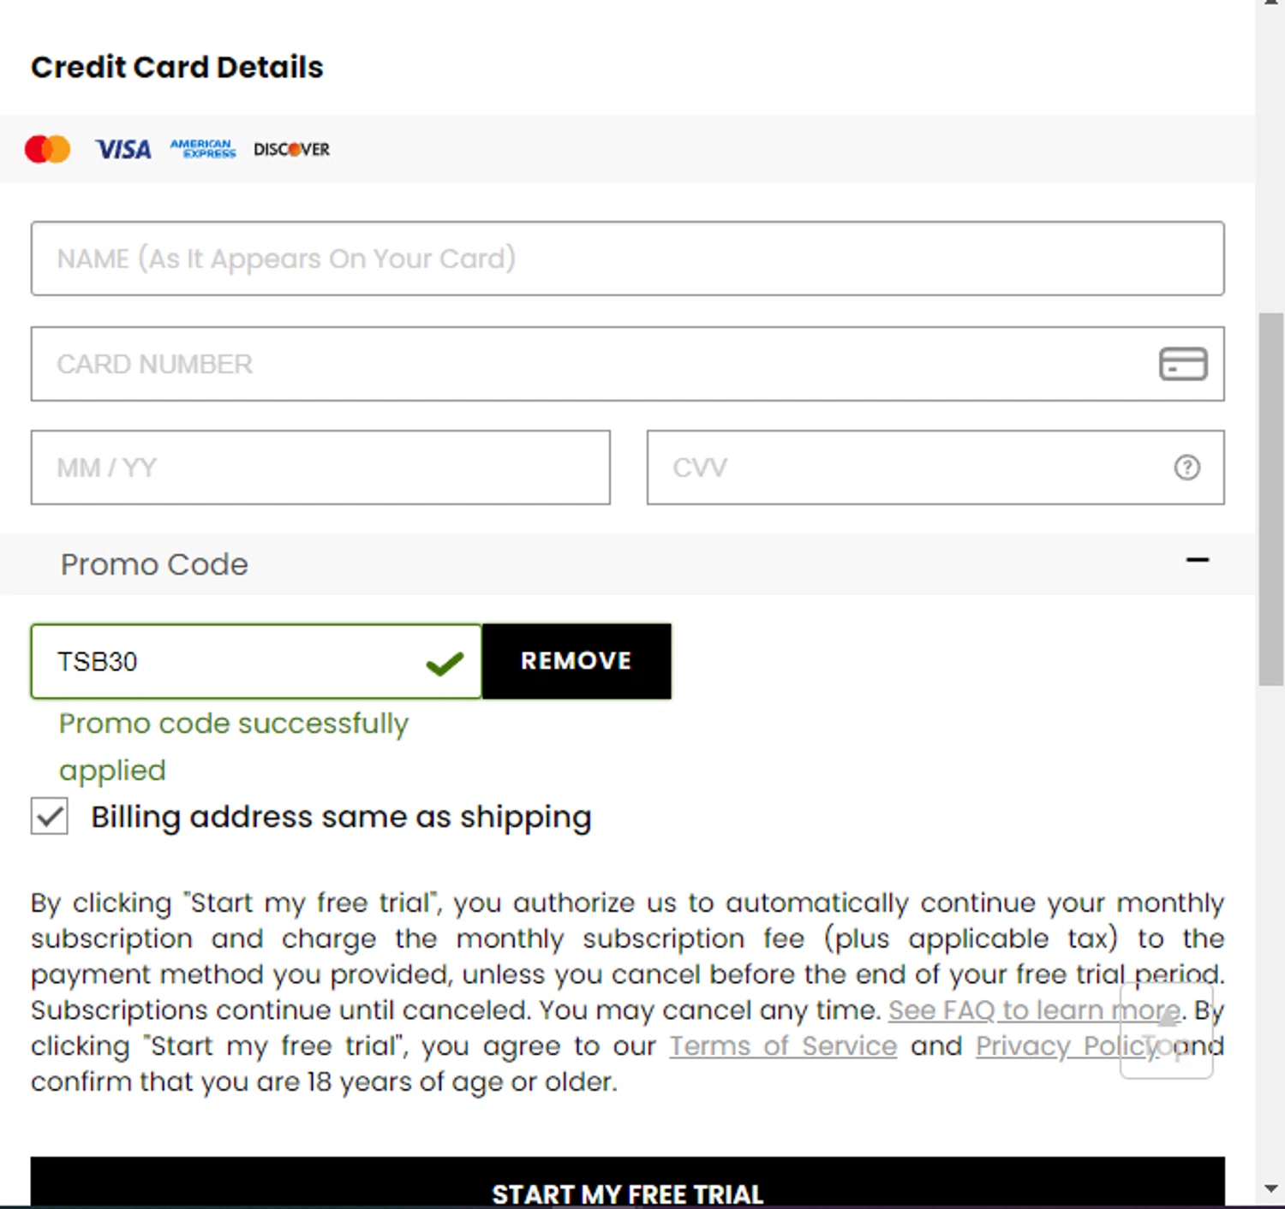Click the back to Top floating button
This screenshot has width=1285, height=1209.
1166,1031
